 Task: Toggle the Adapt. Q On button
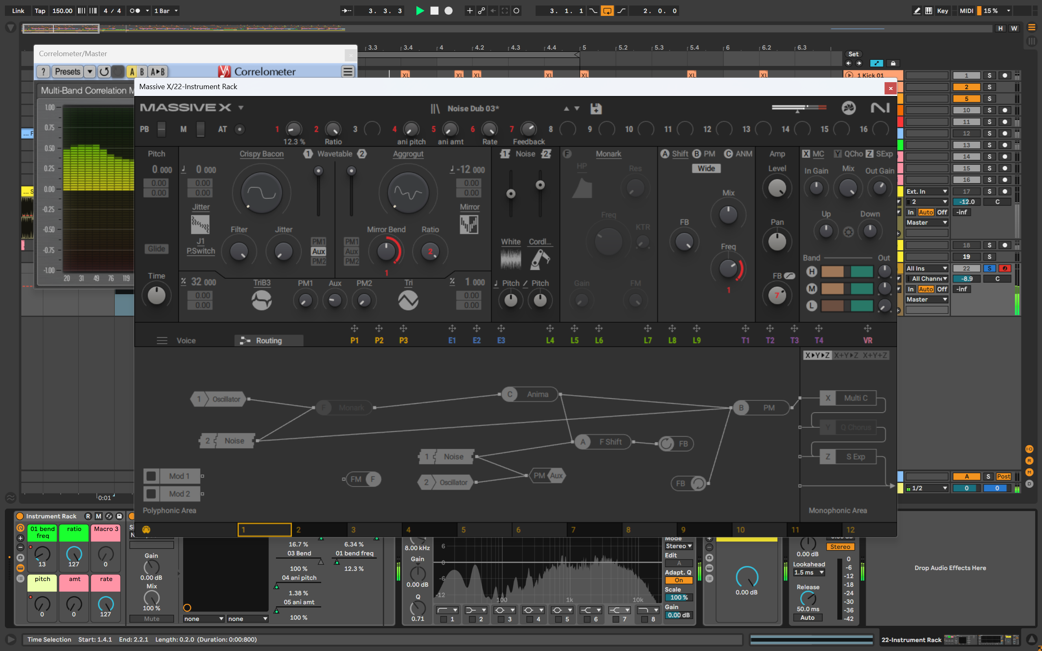679,580
